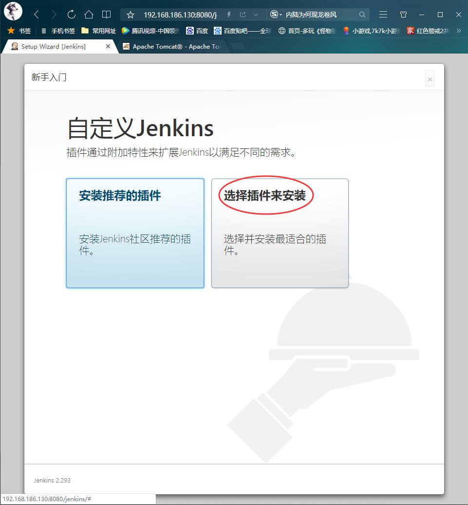Click the 新手入门 dialog title
This screenshot has width=468, height=505.
click(x=49, y=77)
